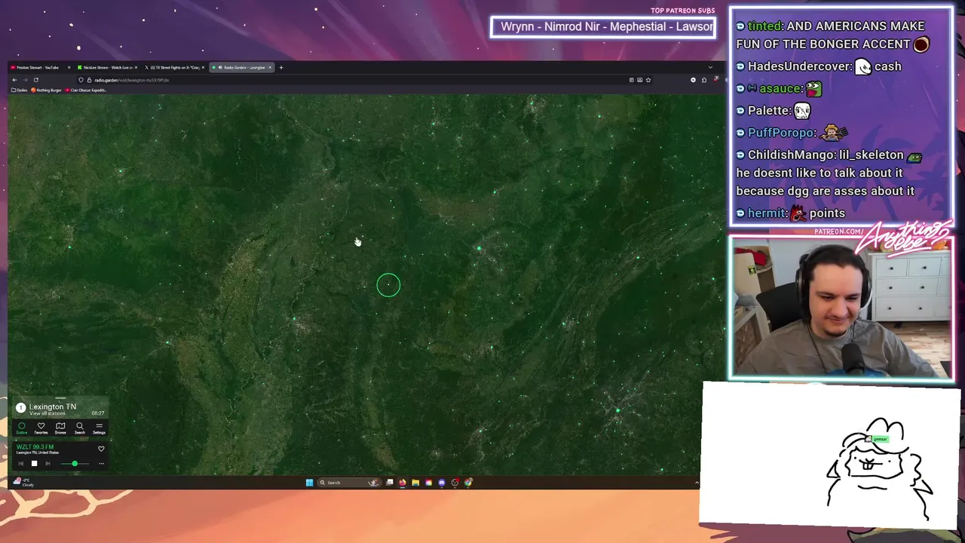The height and width of the screenshot is (543, 965).
Task: Click the Windows taskbar Search box
Action: (x=349, y=483)
